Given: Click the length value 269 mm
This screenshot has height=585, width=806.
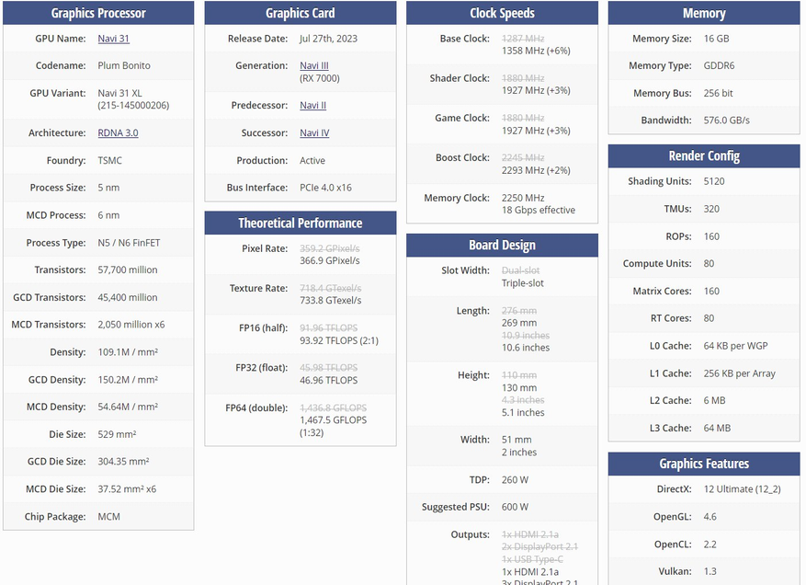Looking at the screenshot, I should tap(519, 323).
